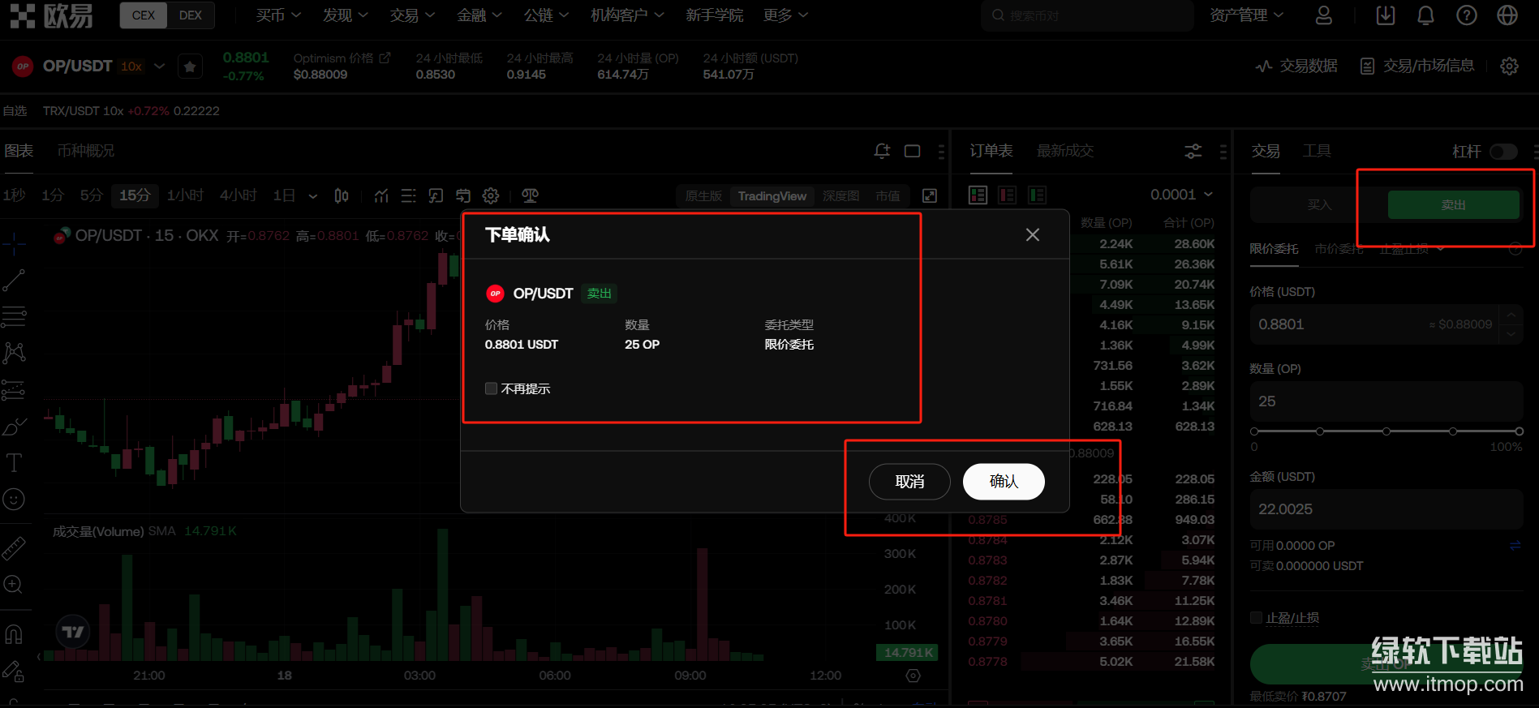Click the 价格 (USDT) input field
Screen dimensions: 1539x708
[x=1386, y=324]
